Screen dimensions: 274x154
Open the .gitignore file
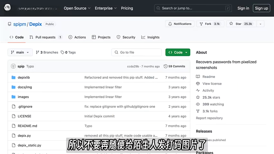coord(25,107)
